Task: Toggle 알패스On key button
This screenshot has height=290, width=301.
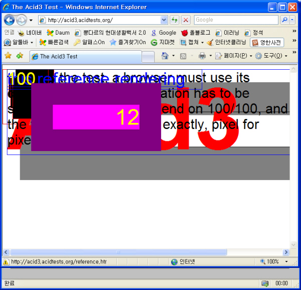Action: point(89,42)
